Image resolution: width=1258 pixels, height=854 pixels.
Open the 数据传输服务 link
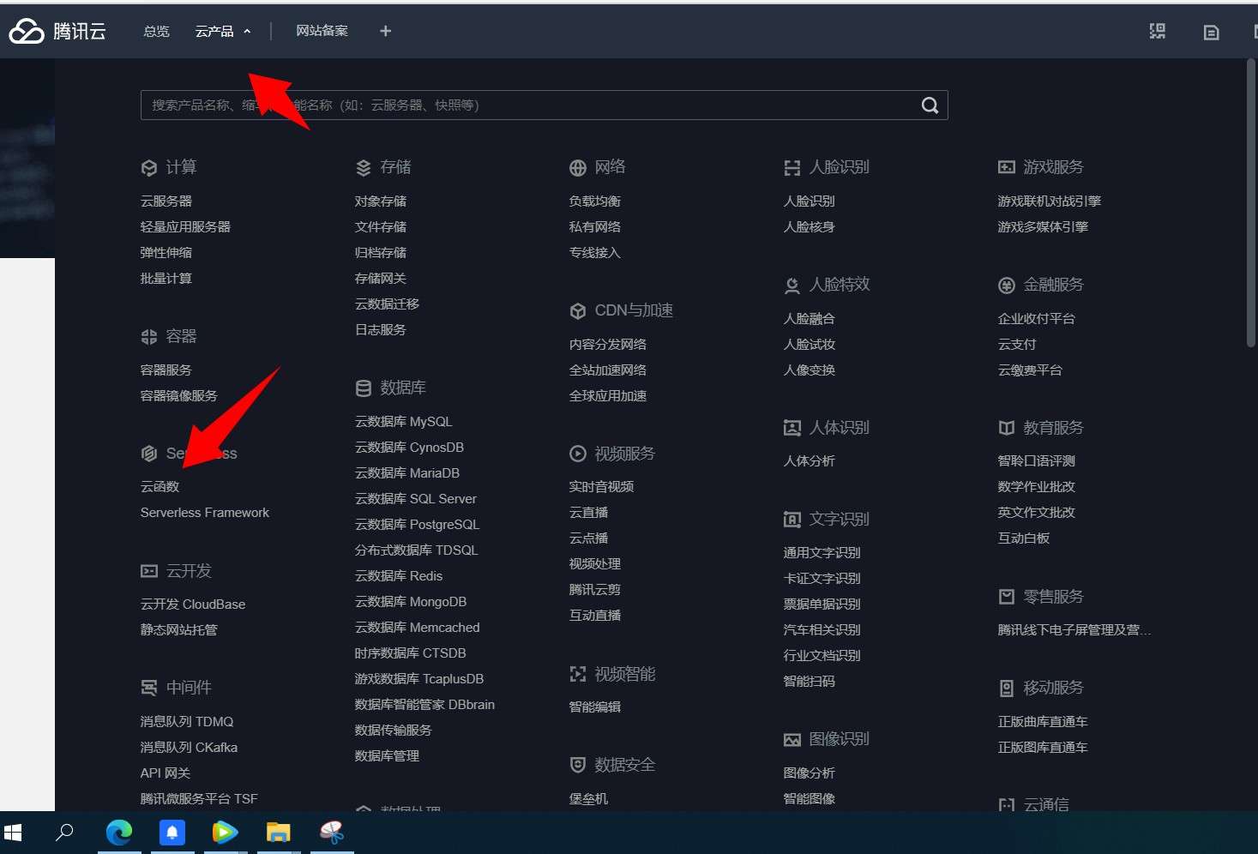pos(393,731)
